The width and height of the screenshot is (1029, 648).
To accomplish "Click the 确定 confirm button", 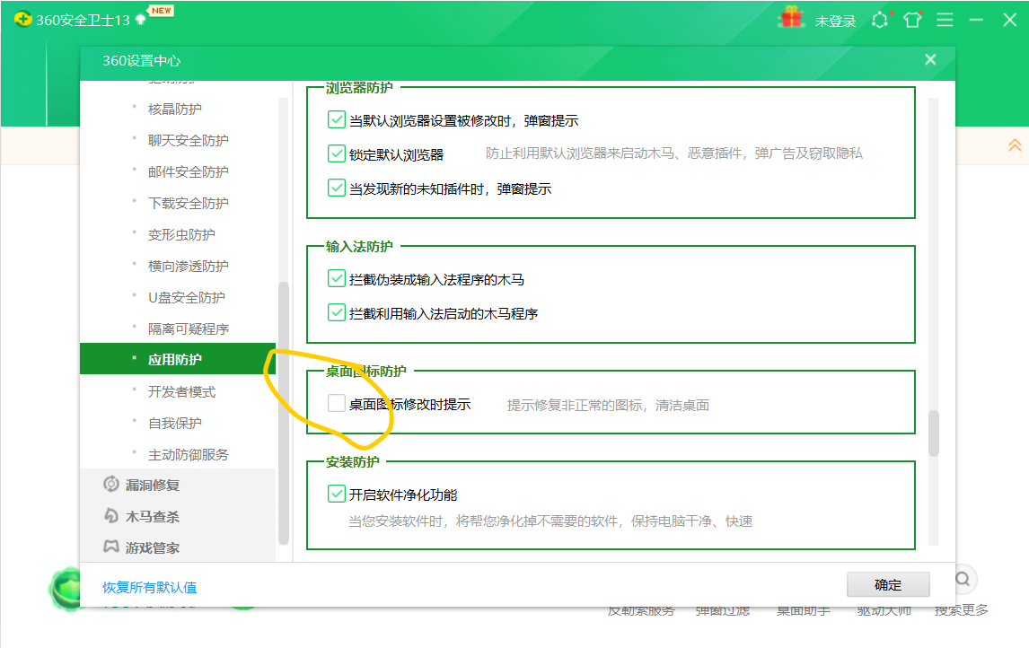I will 888,584.
